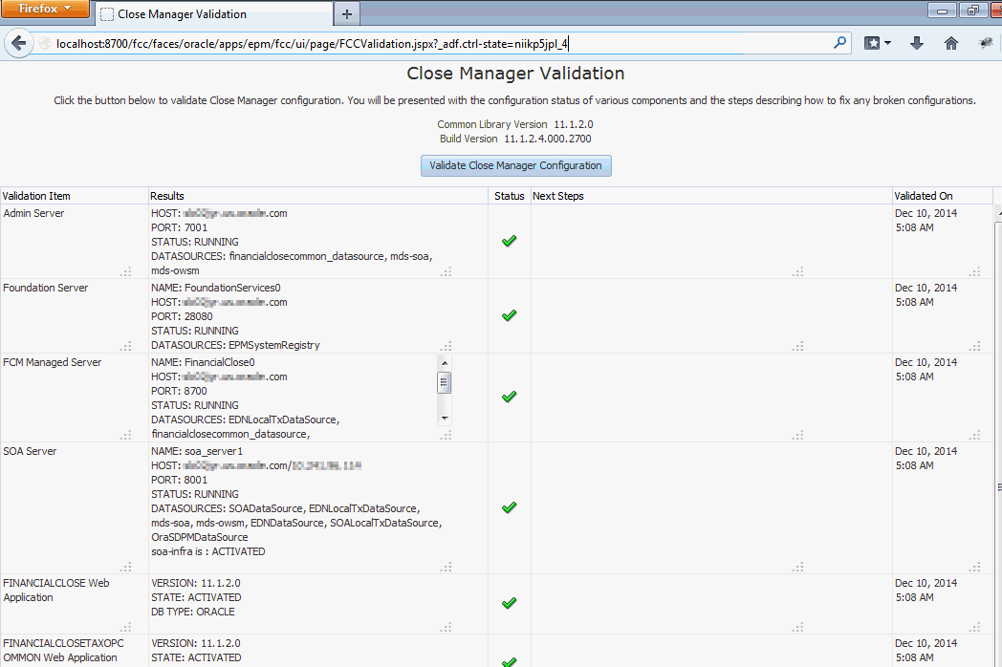1002x667 pixels.
Task: Click resize grip of Admin Server results cell
Action: [447, 271]
